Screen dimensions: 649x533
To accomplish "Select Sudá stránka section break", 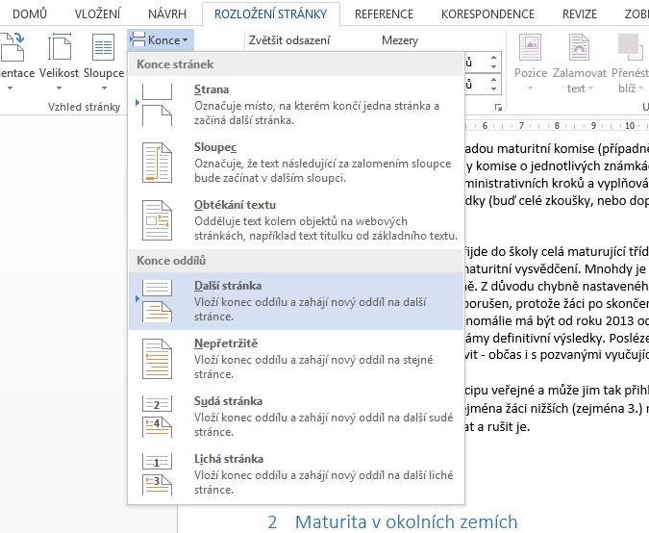I will click(x=296, y=417).
